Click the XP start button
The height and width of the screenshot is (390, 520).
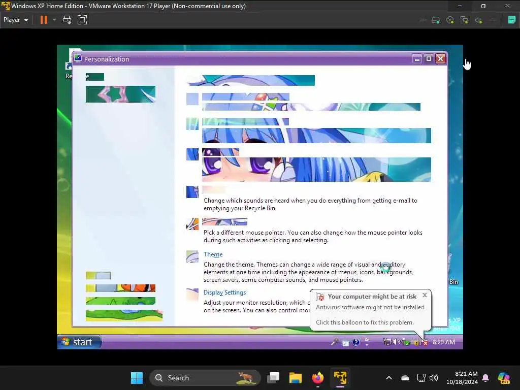(x=79, y=342)
